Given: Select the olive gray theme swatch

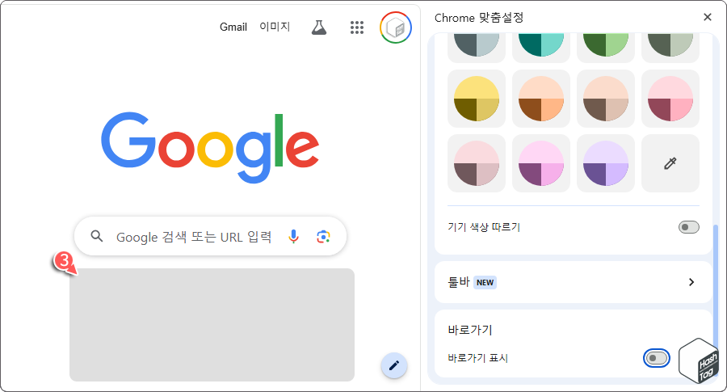Looking at the screenshot, I should point(670,46).
